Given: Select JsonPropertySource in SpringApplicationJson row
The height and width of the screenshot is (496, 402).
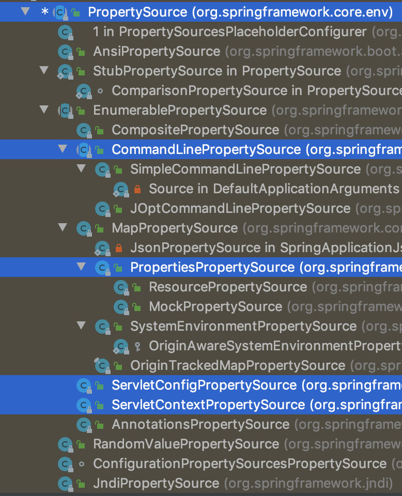Looking at the screenshot, I should pyautogui.click(x=201, y=247).
